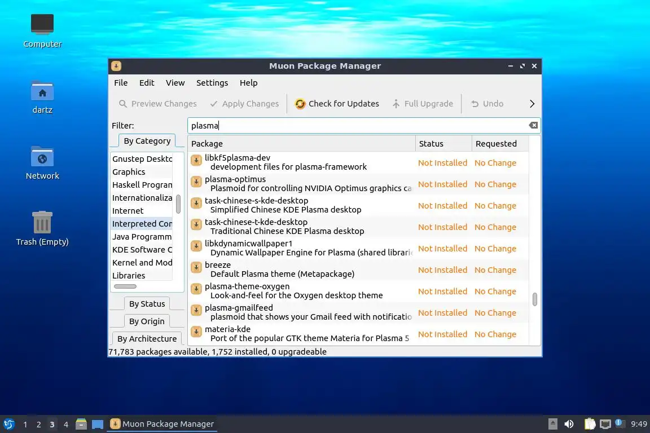Click the Muon Package Manager taskbar button

tap(162, 424)
